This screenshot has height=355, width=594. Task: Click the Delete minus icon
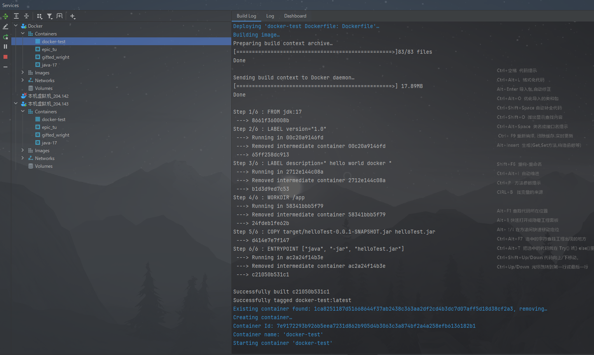point(5,67)
